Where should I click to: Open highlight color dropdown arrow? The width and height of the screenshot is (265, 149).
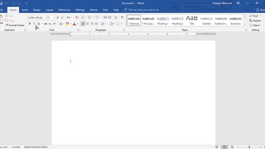tap(71, 24)
